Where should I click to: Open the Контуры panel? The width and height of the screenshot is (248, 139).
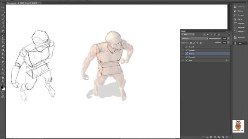(239, 23)
